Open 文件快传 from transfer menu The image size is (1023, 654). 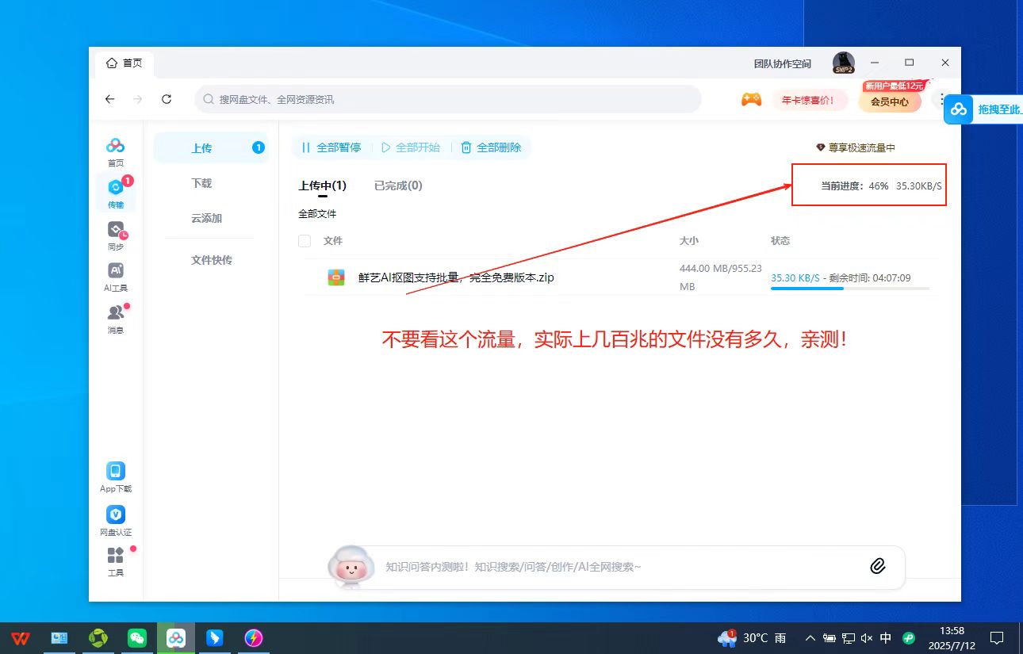[x=211, y=259]
